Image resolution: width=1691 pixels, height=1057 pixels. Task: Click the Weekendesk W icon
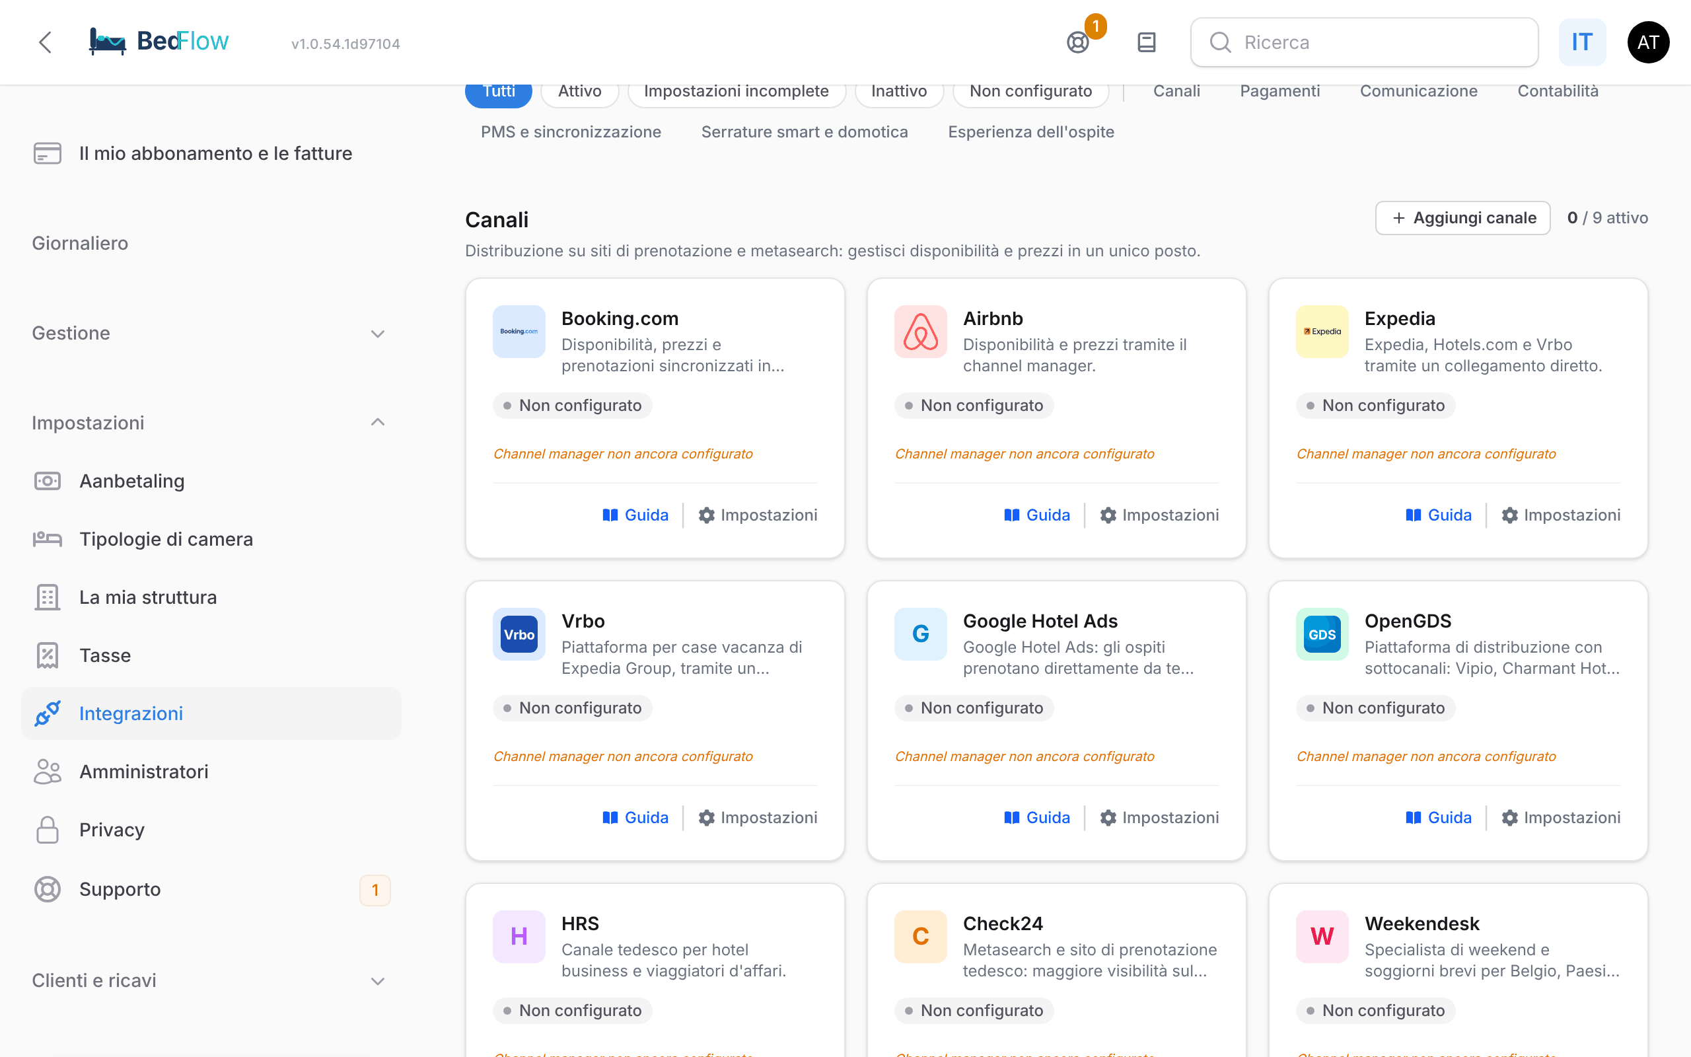coord(1322,937)
